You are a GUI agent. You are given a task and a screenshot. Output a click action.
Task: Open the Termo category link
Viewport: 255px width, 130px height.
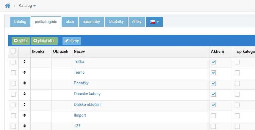point(79,72)
